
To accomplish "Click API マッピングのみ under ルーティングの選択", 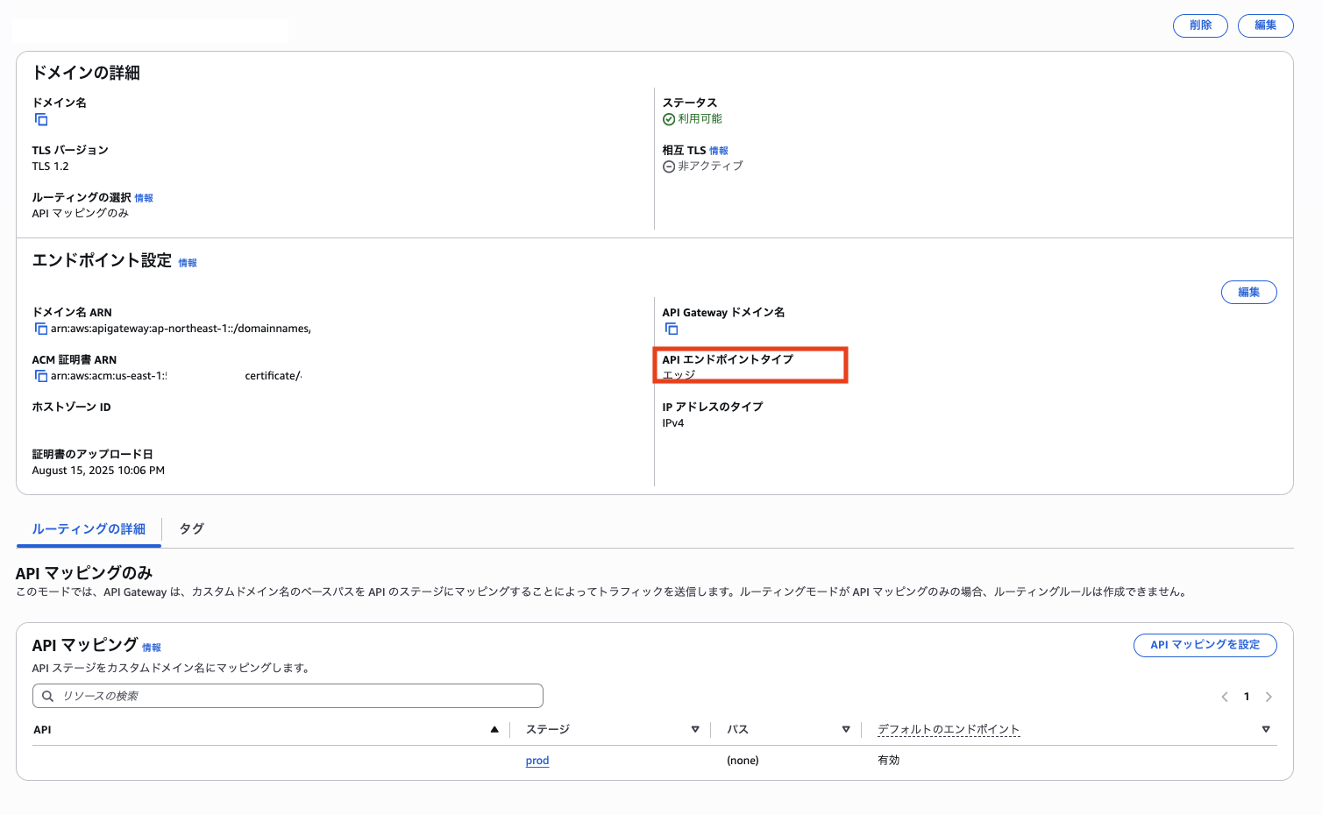I will pos(81,213).
